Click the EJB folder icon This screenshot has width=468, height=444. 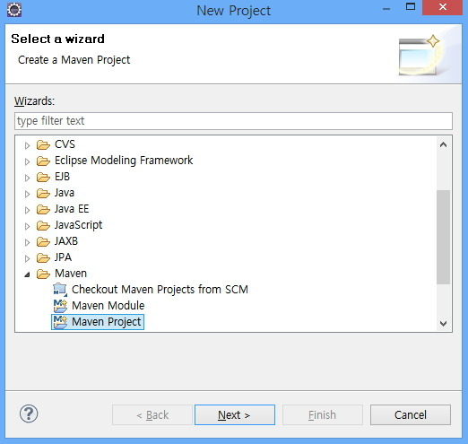tap(43, 178)
